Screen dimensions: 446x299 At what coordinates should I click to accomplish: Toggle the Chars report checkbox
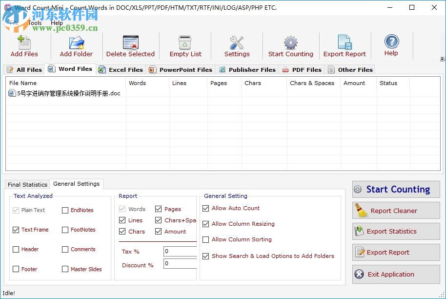pyautogui.click(x=122, y=231)
